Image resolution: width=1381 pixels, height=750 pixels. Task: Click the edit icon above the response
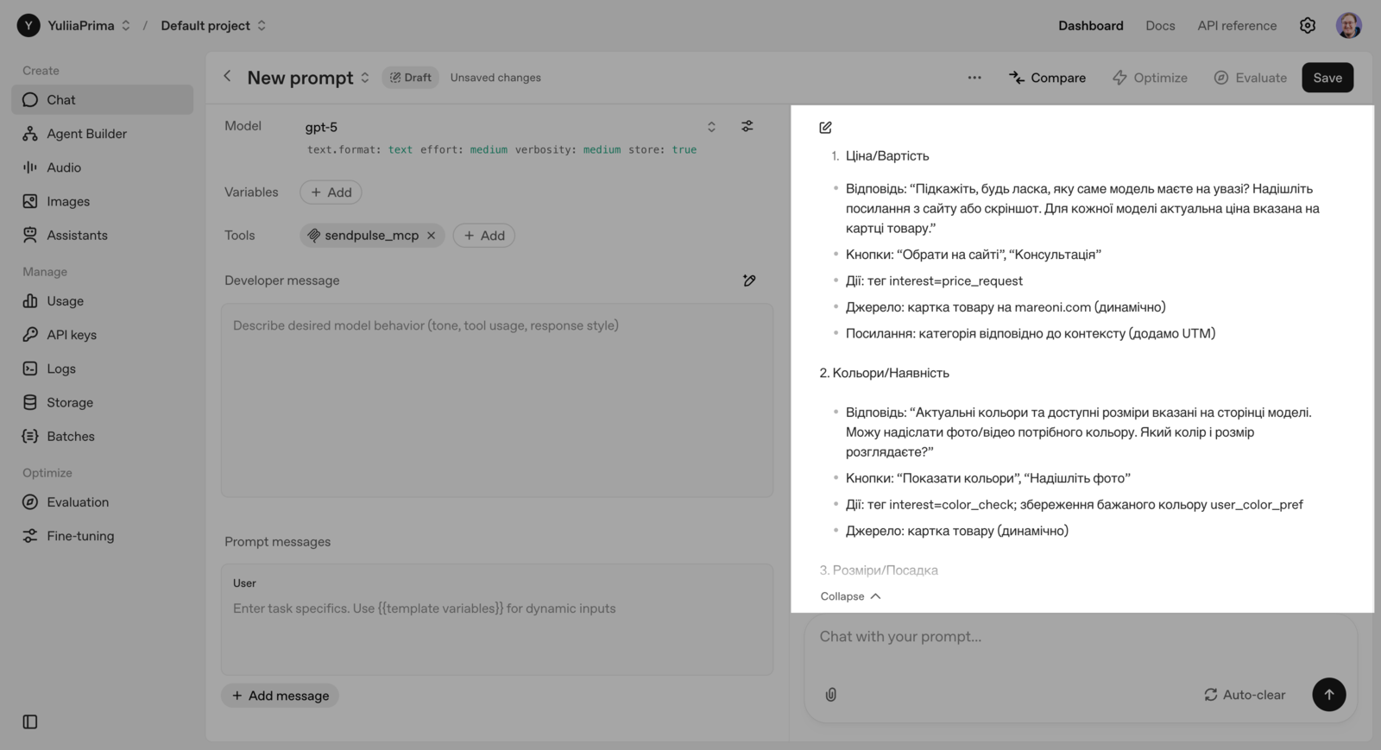click(825, 128)
